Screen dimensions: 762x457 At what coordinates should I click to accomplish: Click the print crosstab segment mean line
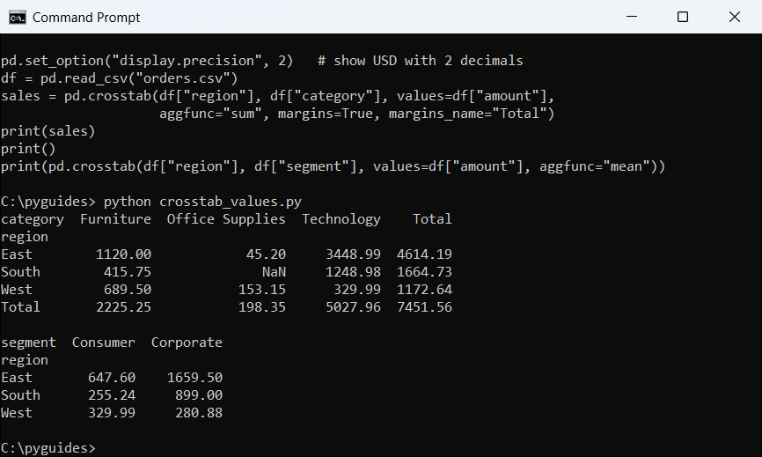[x=333, y=166]
